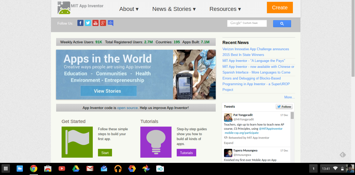Click the Tweets widget scrollbar thumb
The image size is (355, 175).
pyautogui.click(x=292, y=115)
